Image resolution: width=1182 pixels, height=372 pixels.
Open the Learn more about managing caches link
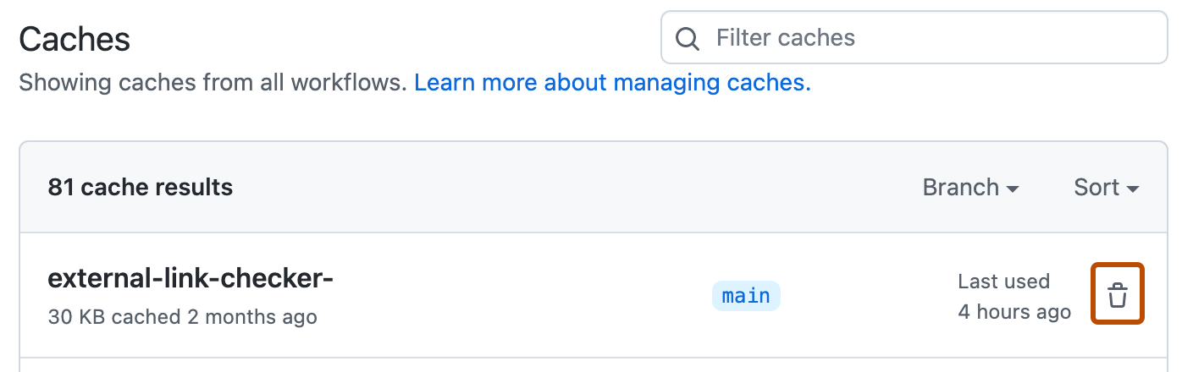tap(612, 83)
